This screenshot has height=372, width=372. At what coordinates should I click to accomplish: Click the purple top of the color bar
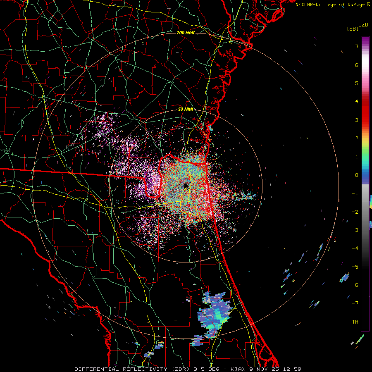[365, 41]
